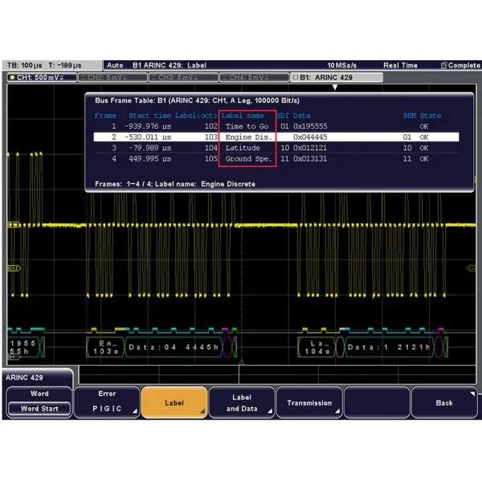
Task: Select Word Start trigger option
Action: (39, 409)
